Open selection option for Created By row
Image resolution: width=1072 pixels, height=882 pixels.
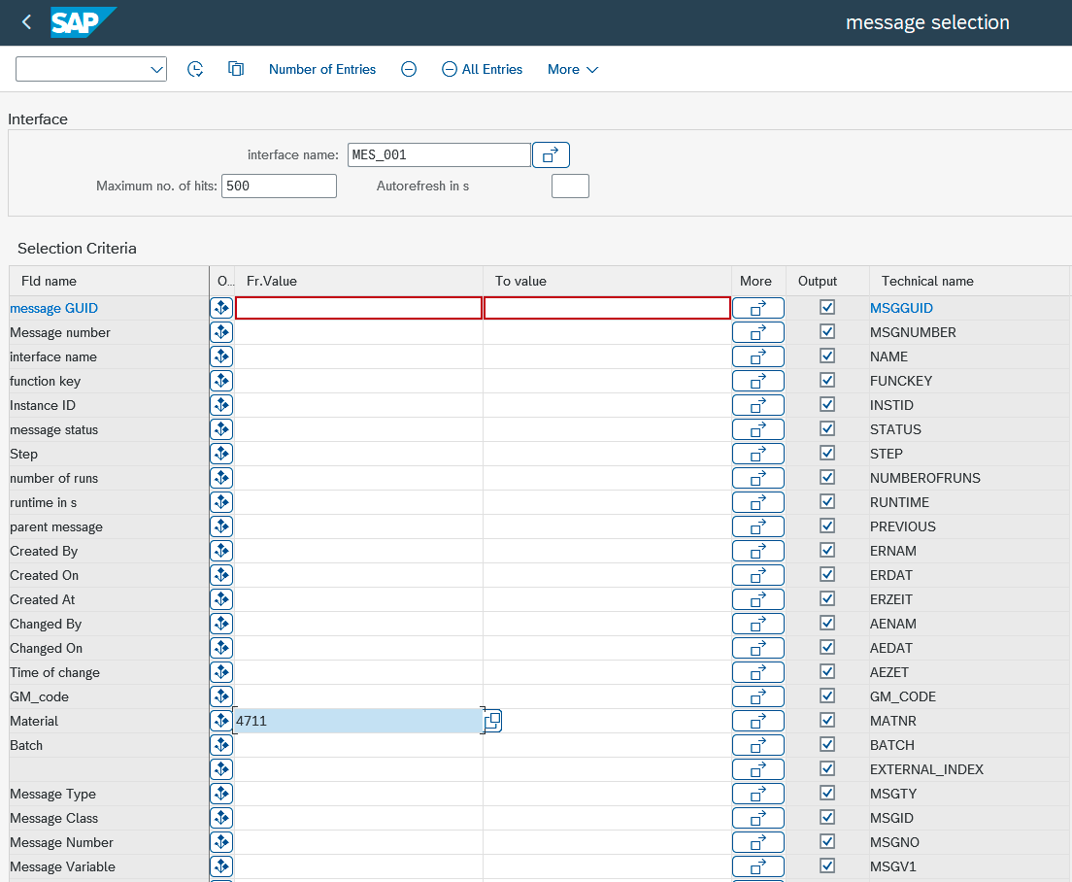[221, 551]
